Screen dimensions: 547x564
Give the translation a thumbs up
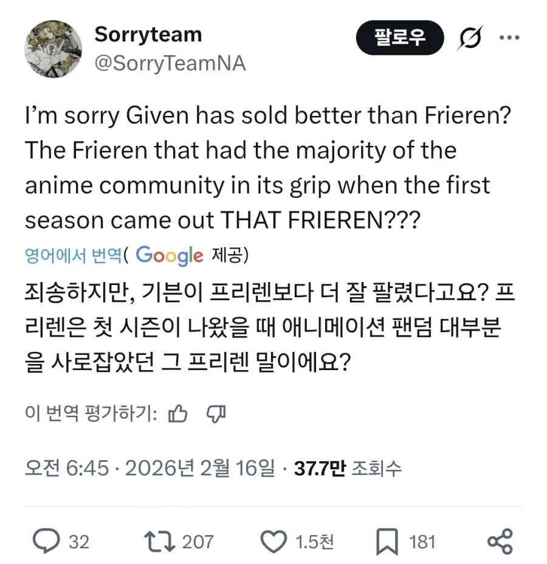coord(178,413)
